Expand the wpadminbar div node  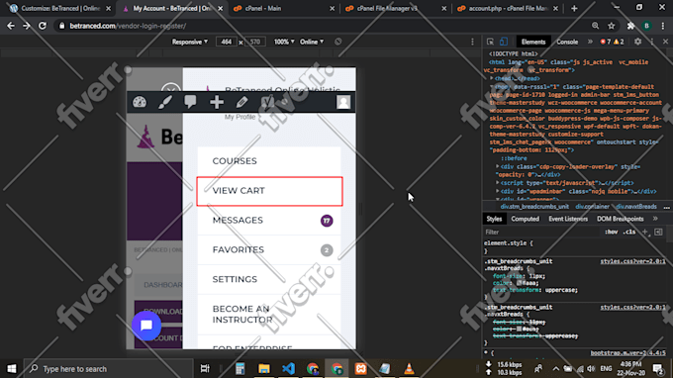[x=498, y=191]
